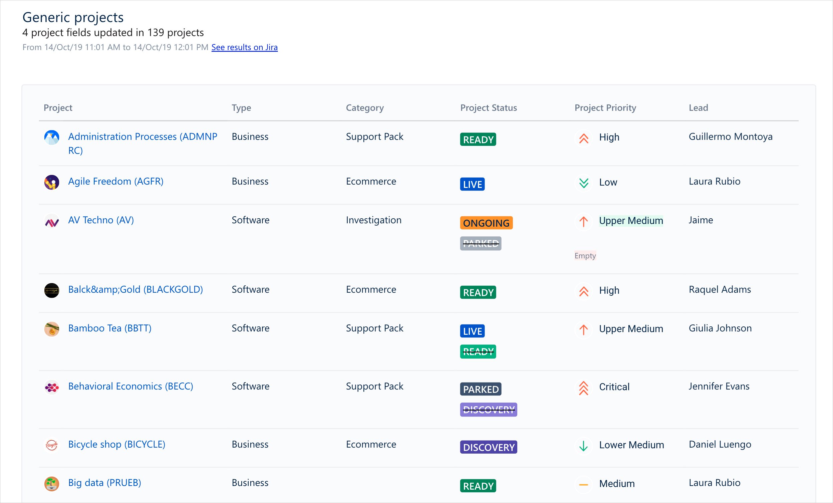Sort by the Project Status column header

click(x=488, y=108)
